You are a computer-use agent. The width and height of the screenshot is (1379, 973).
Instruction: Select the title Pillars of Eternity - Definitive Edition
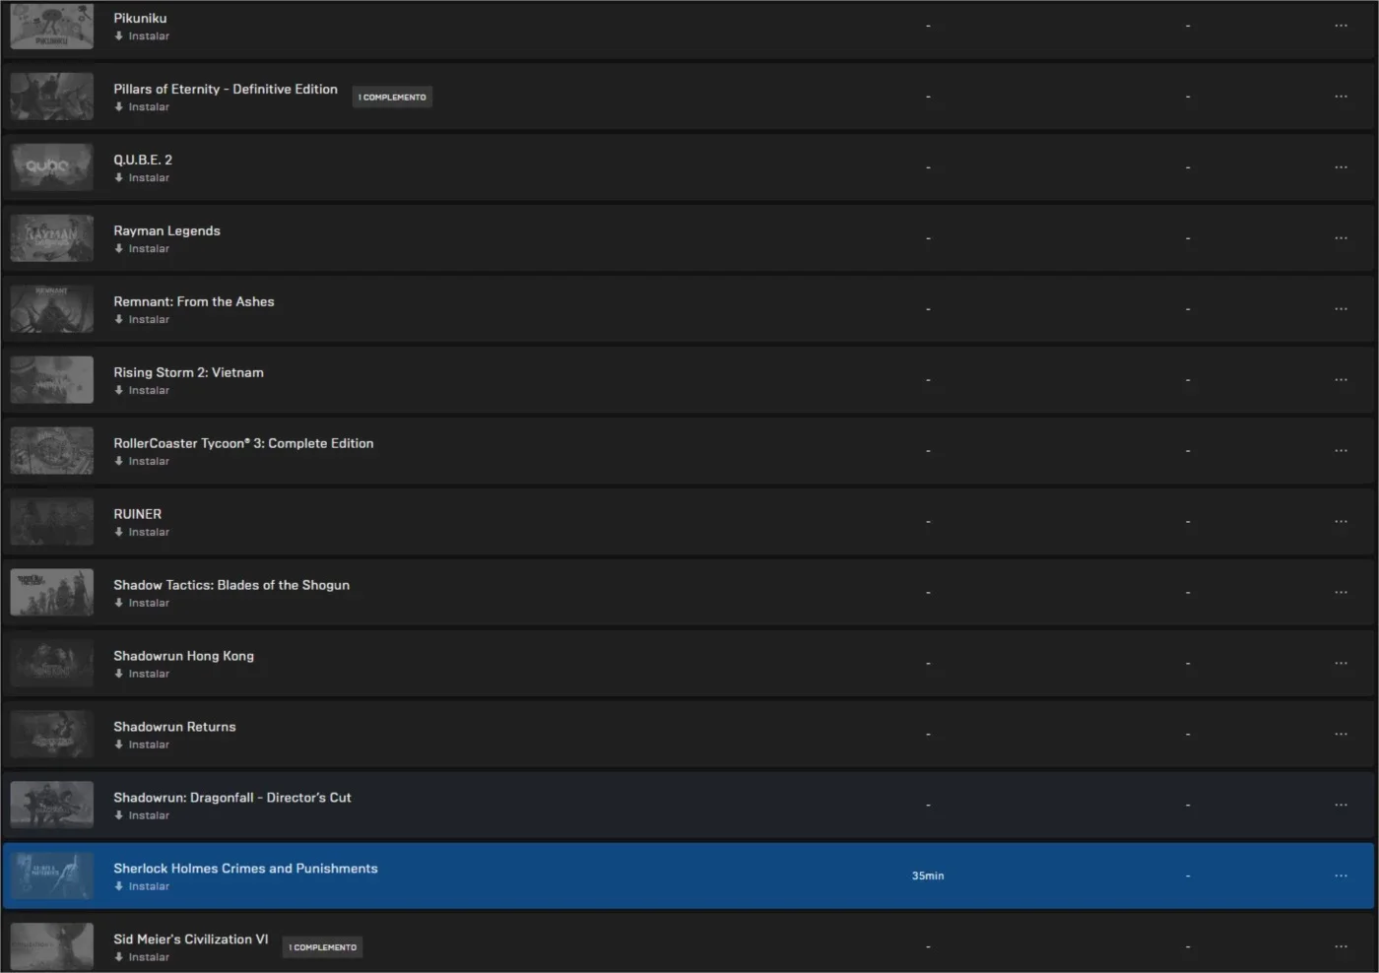(x=226, y=90)
